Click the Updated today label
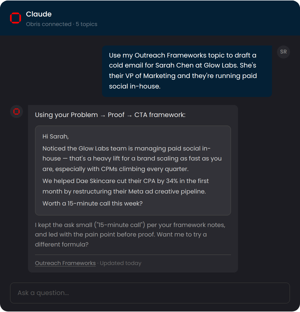The image size is (300, 312). click(120, 263)
